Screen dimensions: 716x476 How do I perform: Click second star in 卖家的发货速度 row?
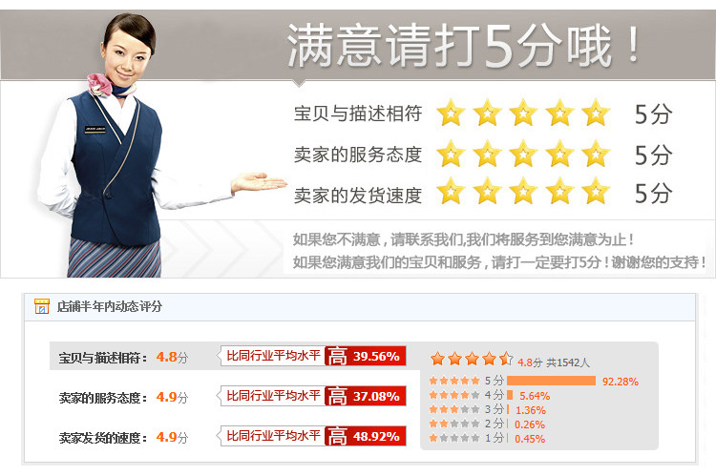pyautogui.click(x=487, y=191)
